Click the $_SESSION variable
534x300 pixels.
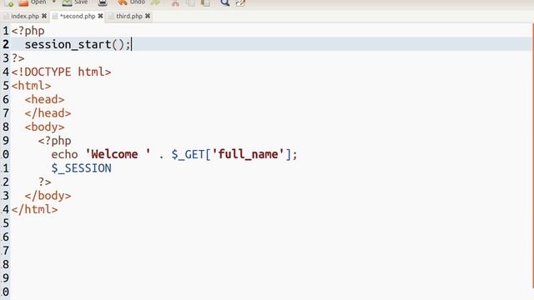82,168
